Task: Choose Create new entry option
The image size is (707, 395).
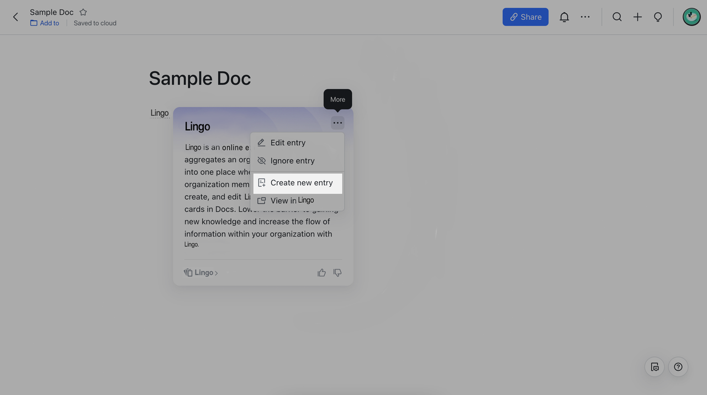Action: [x=301, y=183]
